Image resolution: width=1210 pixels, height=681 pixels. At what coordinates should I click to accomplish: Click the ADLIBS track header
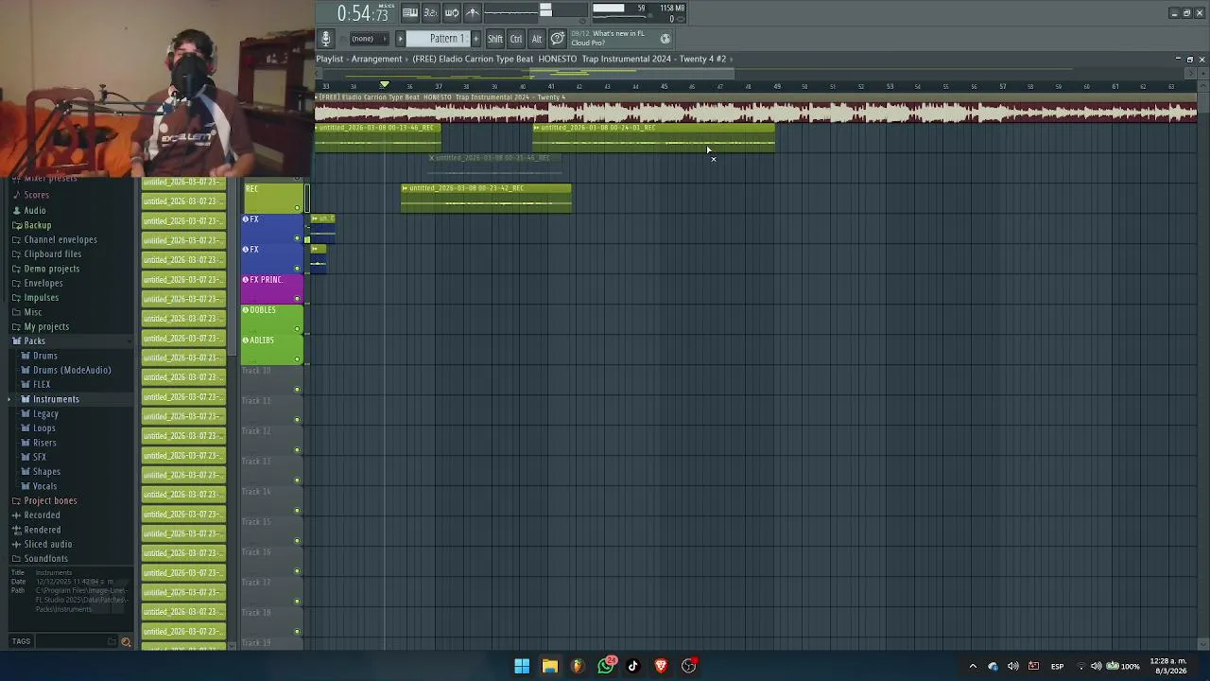[x=272, y=348]
